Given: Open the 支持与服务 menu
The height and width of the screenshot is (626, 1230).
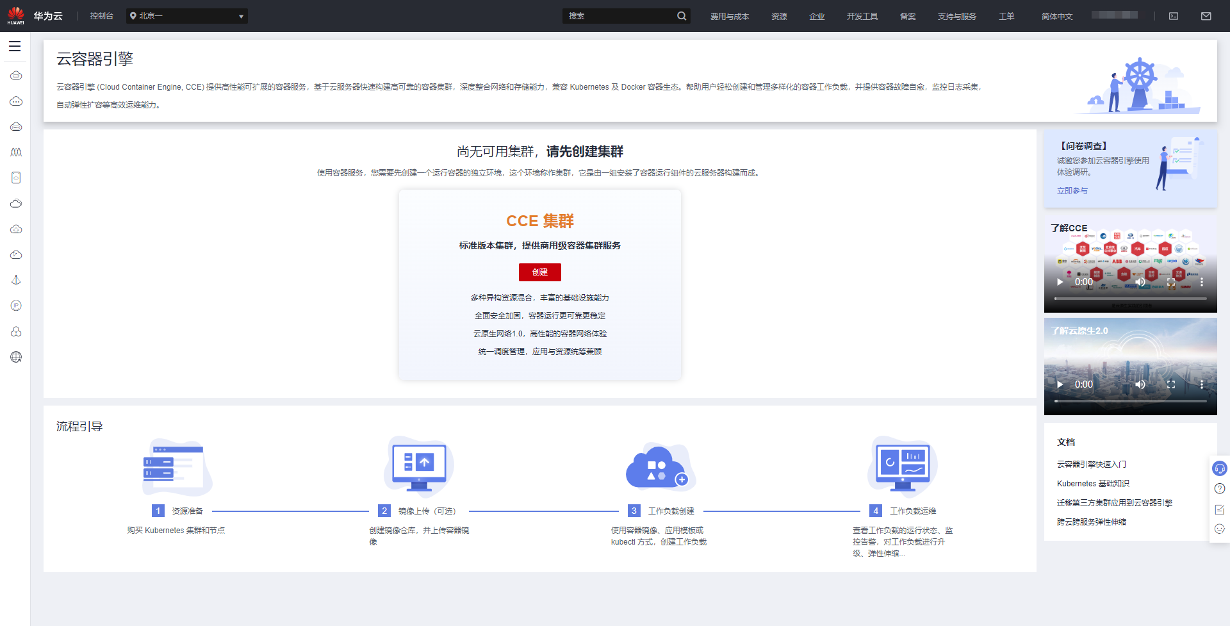Looking at the screenshot, I should pos(957,16).
